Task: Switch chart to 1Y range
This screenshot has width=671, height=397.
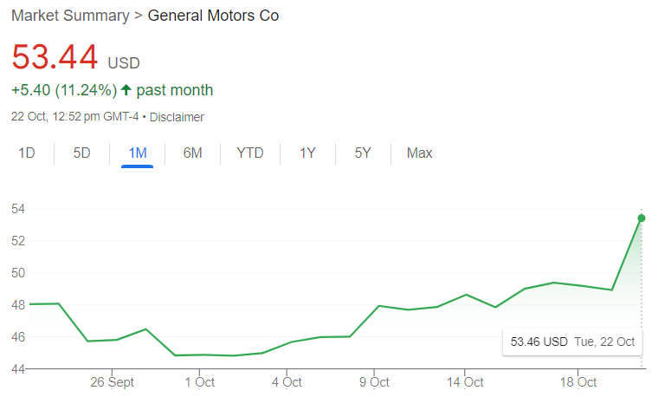Action: tap(307, 153)
